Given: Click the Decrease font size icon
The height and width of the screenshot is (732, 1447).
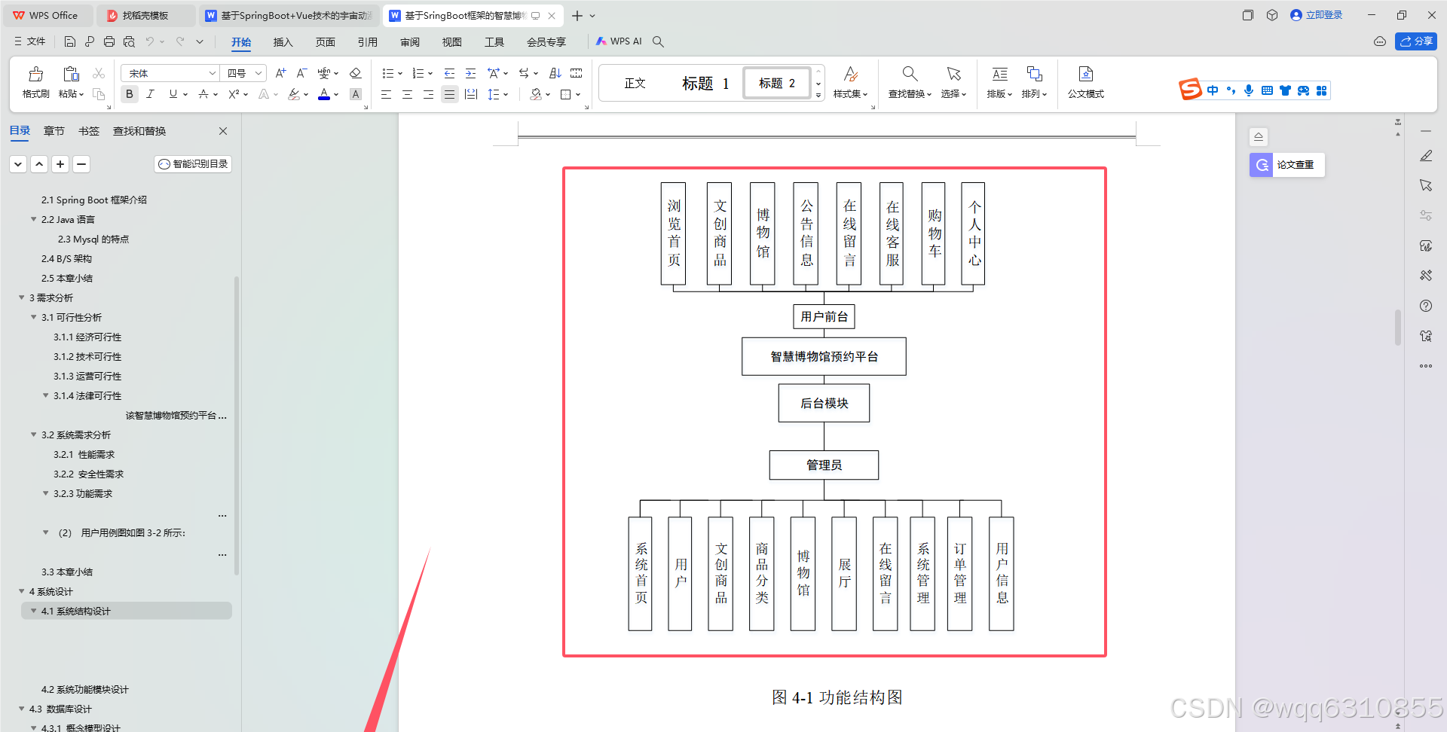Looking at the screenshot, I should pos(301,73).
